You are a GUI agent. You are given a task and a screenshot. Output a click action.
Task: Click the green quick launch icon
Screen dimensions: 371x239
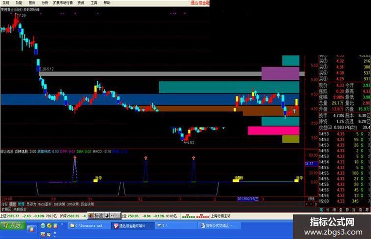point(43,226)
